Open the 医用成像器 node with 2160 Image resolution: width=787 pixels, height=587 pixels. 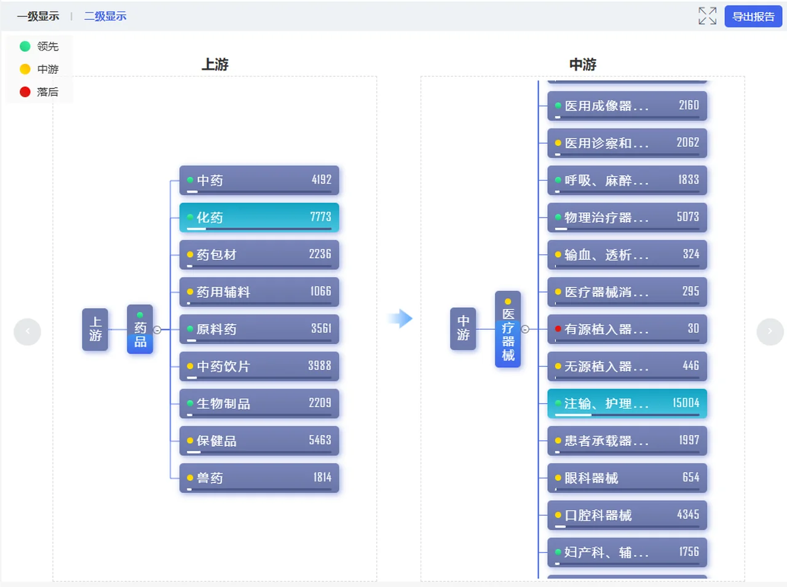tap(627, 106)
